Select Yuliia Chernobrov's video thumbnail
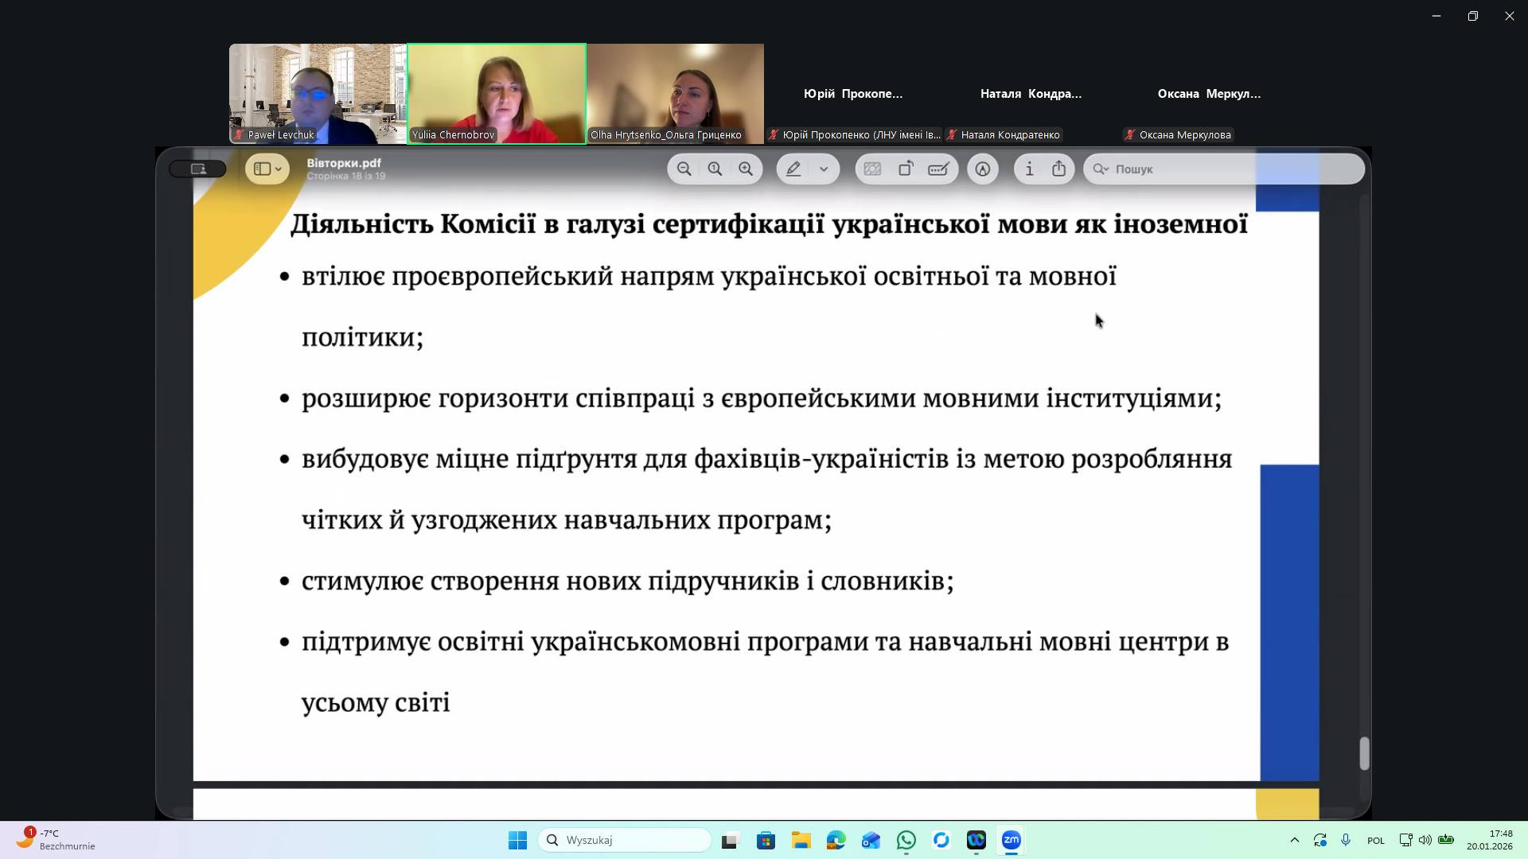The width and height of the screenshot is (1528, 859). click(497, 93)
